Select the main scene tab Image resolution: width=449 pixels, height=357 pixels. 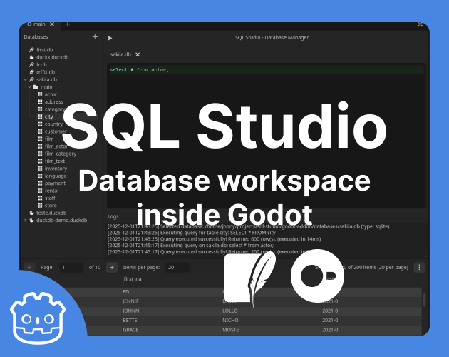click(x=39, y=24)
